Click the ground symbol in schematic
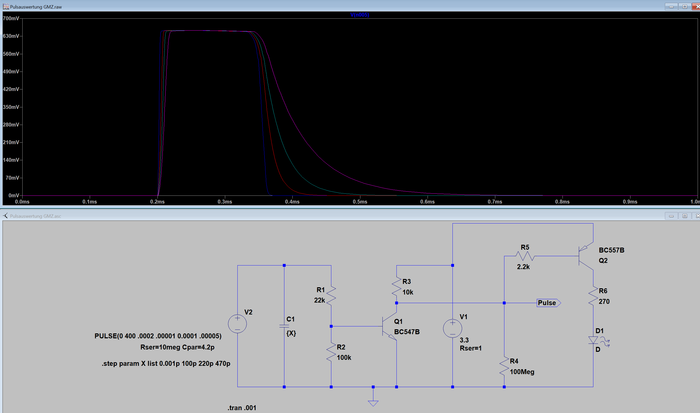This screenshot has width=700, height=413. [373, 403]
